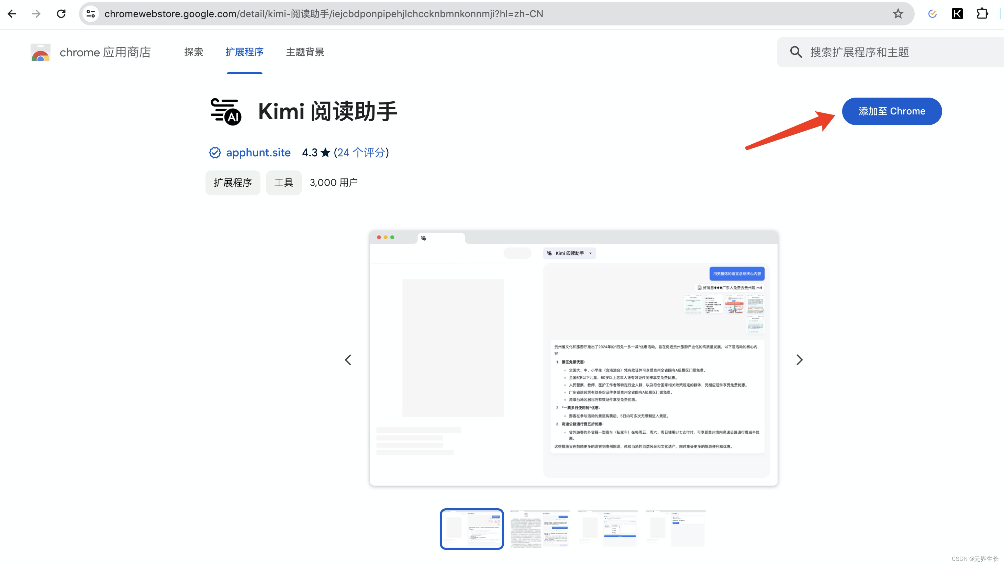Switch to the 探索 tab
The height and width of the screenshot is (565, 1004).
(193, 52)
